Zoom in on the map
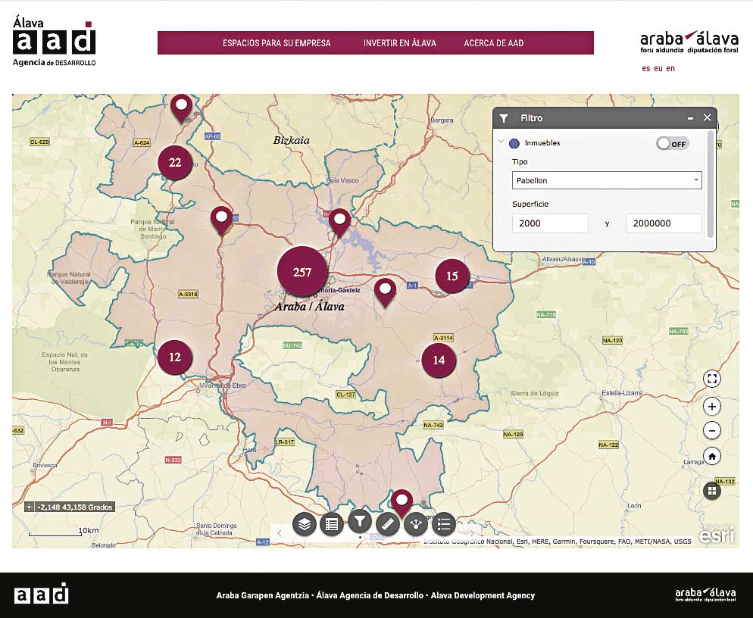Screen dimensions: 753x618 711,407
